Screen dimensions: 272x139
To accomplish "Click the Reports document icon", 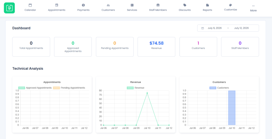I will (x=207, y=5).
